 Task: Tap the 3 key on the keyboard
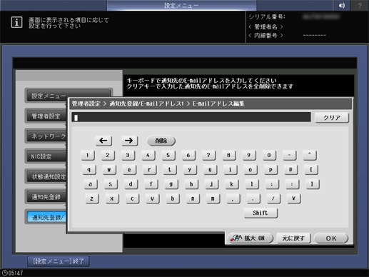(128, 155)
